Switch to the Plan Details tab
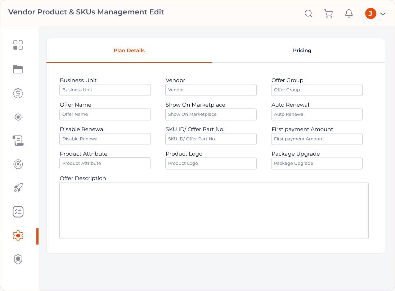395x291 pixels. [x=129, y=50]
